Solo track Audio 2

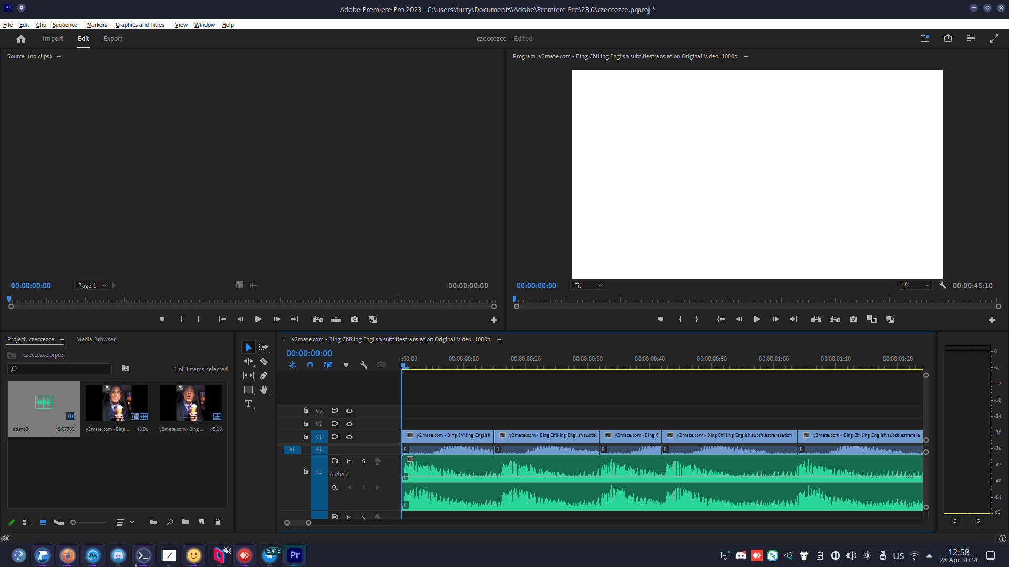point(363,461)
